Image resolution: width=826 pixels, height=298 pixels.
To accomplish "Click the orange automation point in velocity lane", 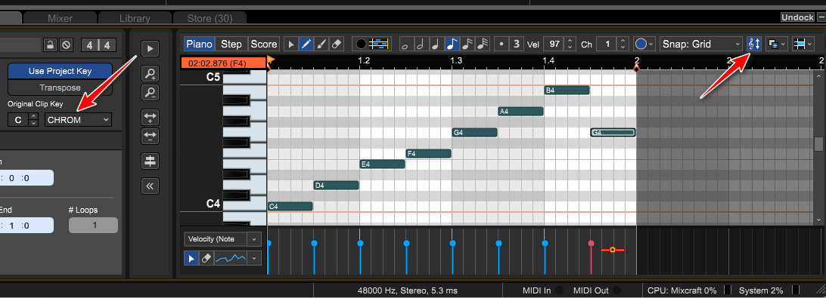I will [x=612, y=250].
